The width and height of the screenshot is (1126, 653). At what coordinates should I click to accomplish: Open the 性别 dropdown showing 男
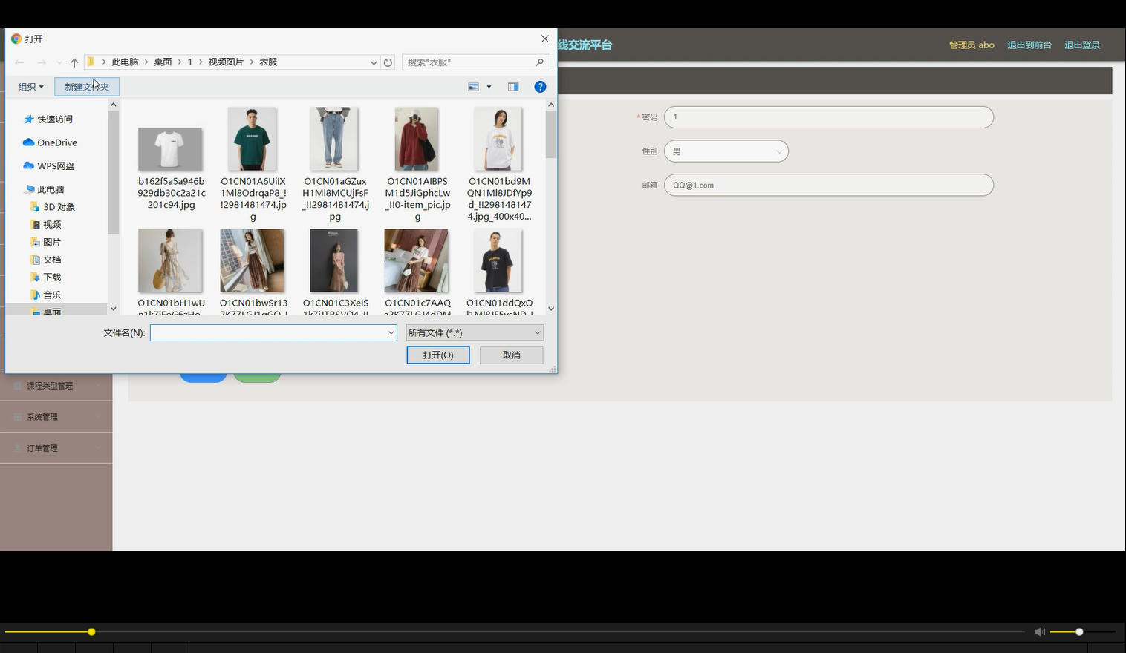(726, 151)
